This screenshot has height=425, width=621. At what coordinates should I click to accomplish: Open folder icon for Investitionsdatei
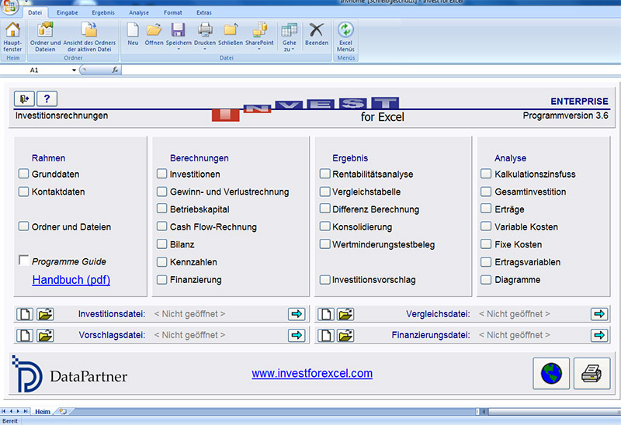pos(46,314)
